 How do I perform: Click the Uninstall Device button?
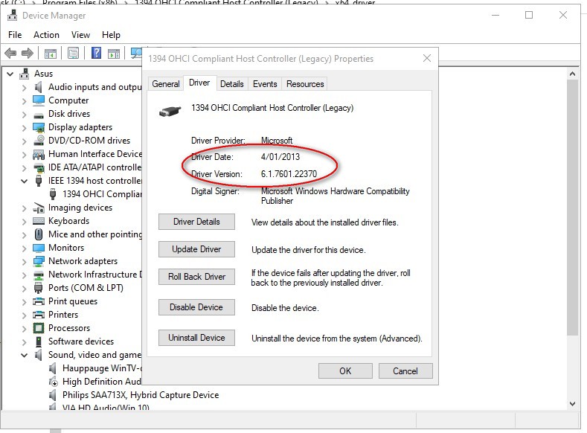(x=196, y=338)
